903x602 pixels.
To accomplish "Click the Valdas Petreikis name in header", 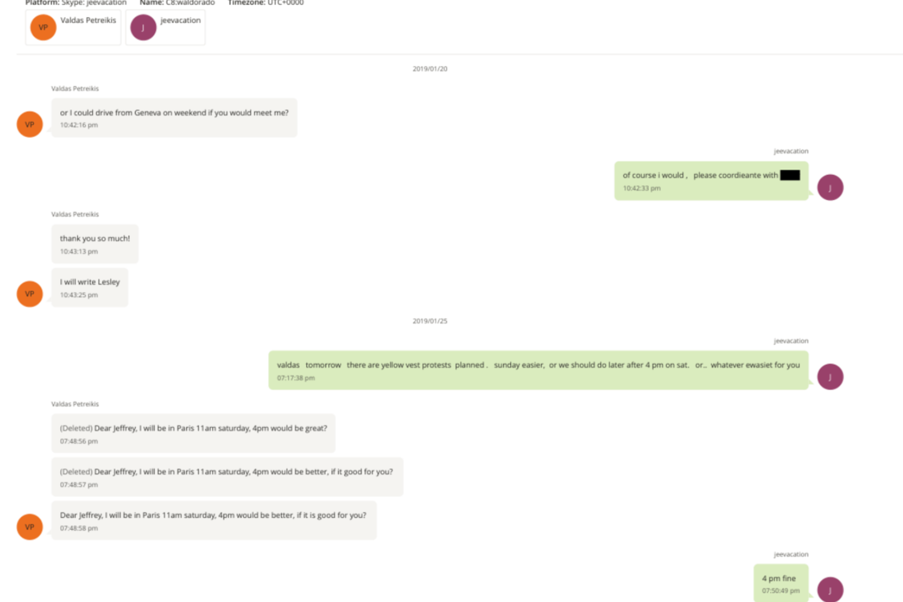I will point(88,20).
